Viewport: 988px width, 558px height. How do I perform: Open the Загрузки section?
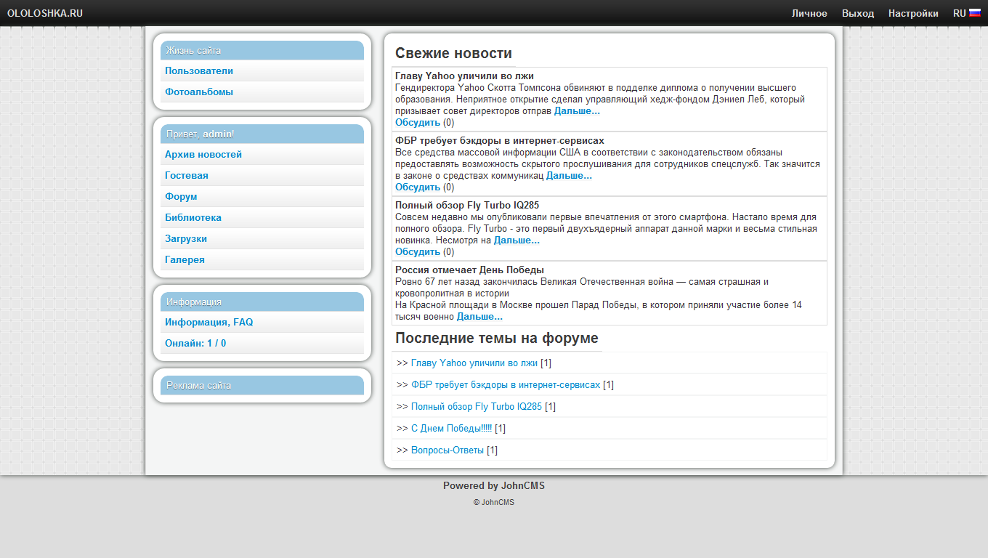click(186, 239)
